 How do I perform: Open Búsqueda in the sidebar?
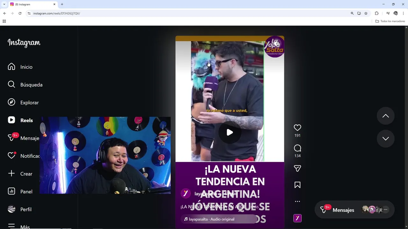click(x=25, y=85)
